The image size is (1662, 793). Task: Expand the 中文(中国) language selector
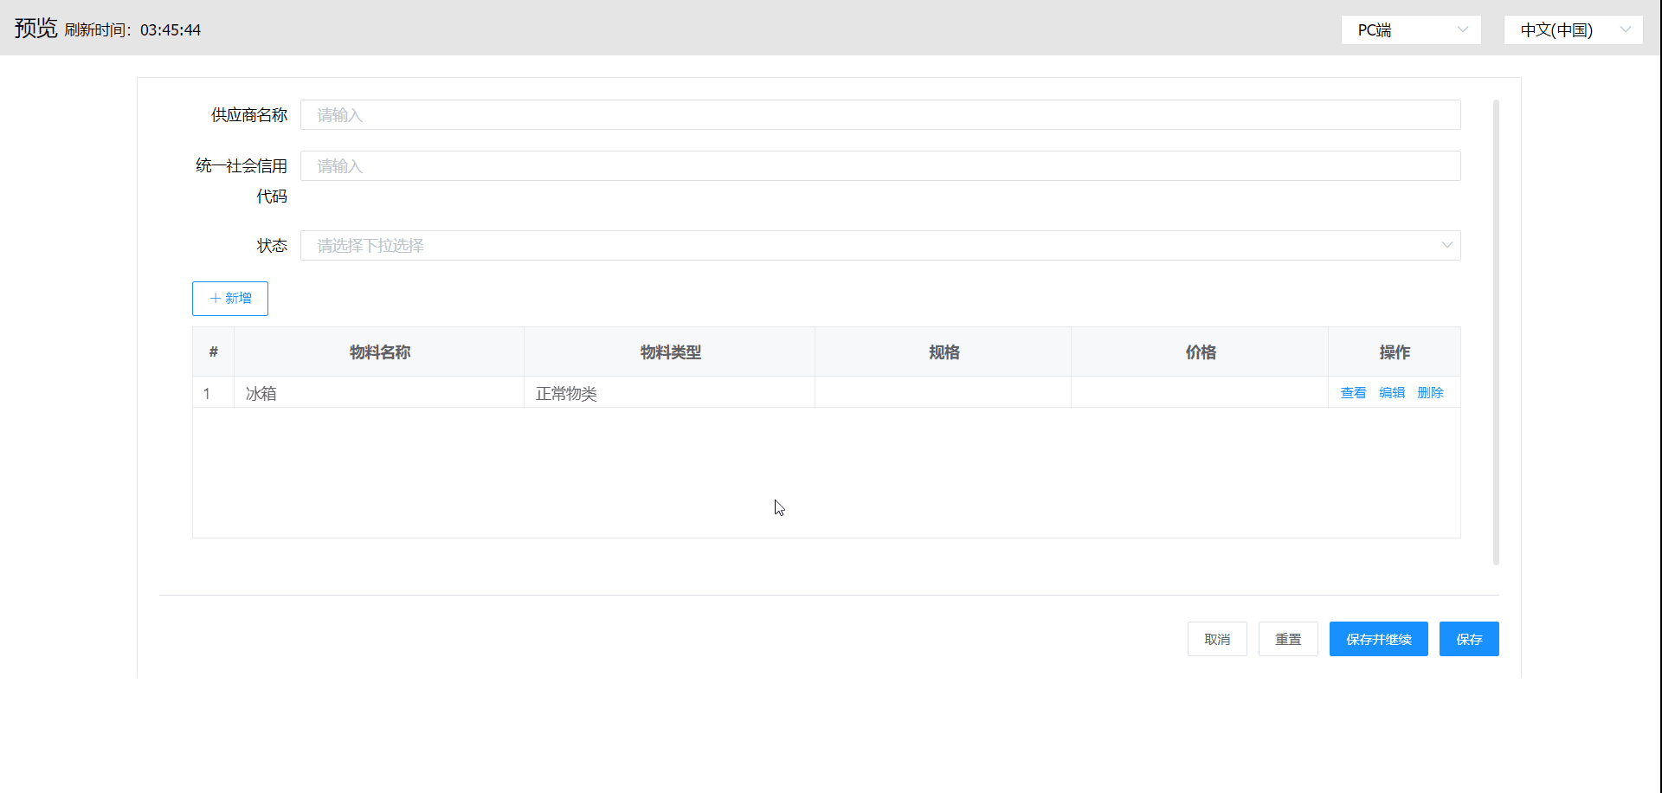click(1572, 30)
